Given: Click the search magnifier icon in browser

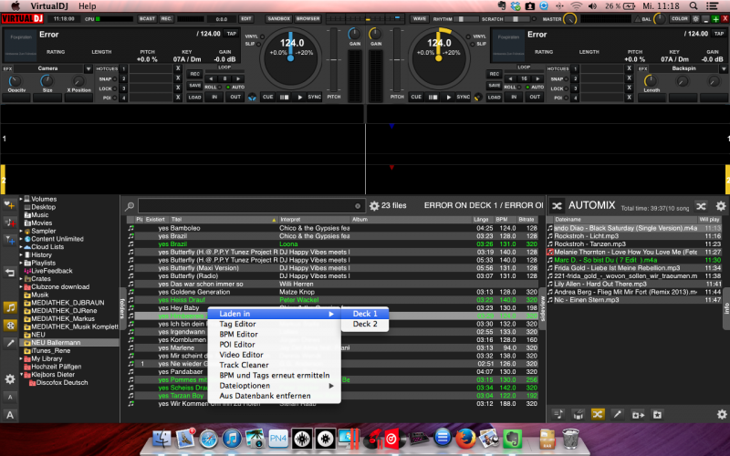Looking at the screenshot, I should 130,207.
